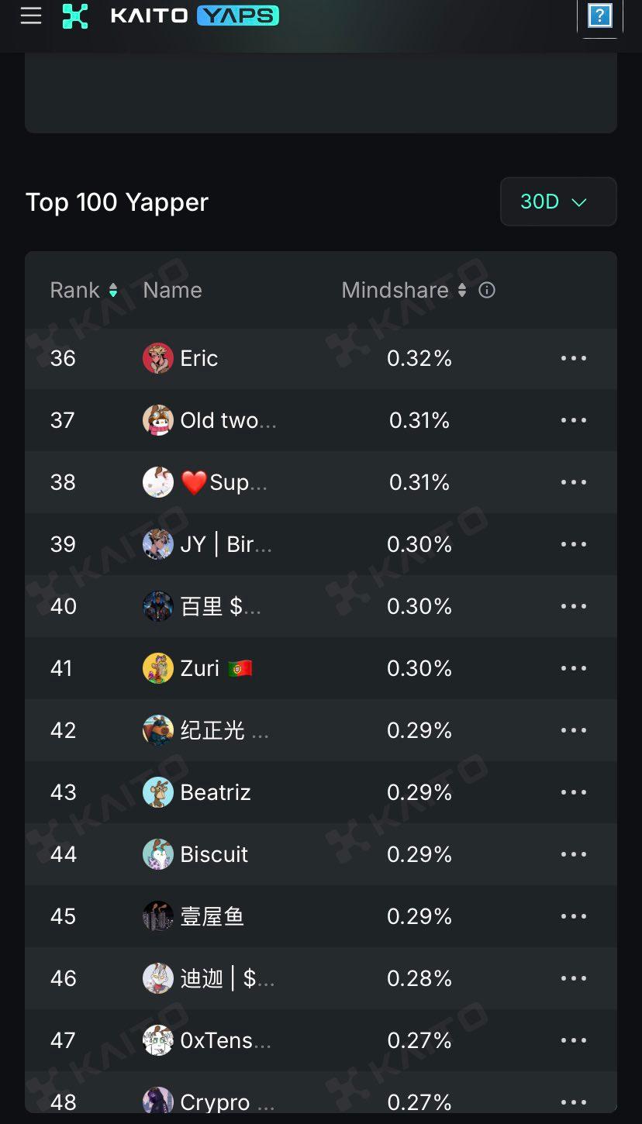Click the Name column header
Viewport: 642px width, 1124px height.
click(x=172, y=290)
